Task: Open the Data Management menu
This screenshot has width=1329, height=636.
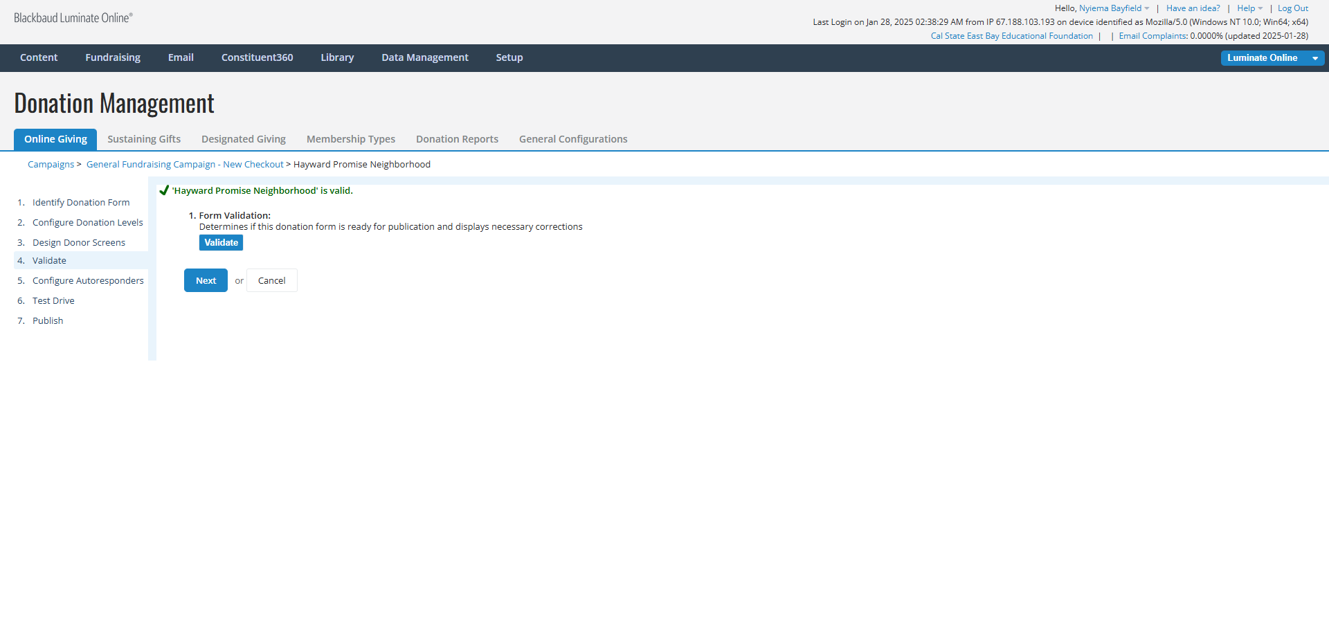Action: [x=425, y=57]
